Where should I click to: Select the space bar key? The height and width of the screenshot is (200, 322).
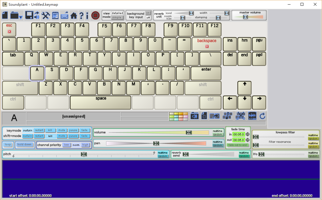point(100,102)
